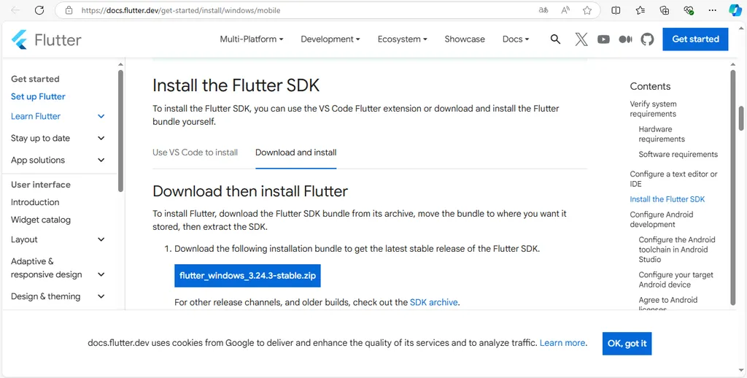Open the Development dropdown menu

330,39
